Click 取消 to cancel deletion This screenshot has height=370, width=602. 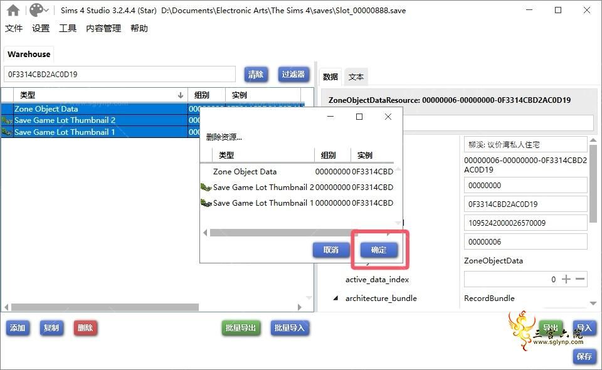(331, 250)
